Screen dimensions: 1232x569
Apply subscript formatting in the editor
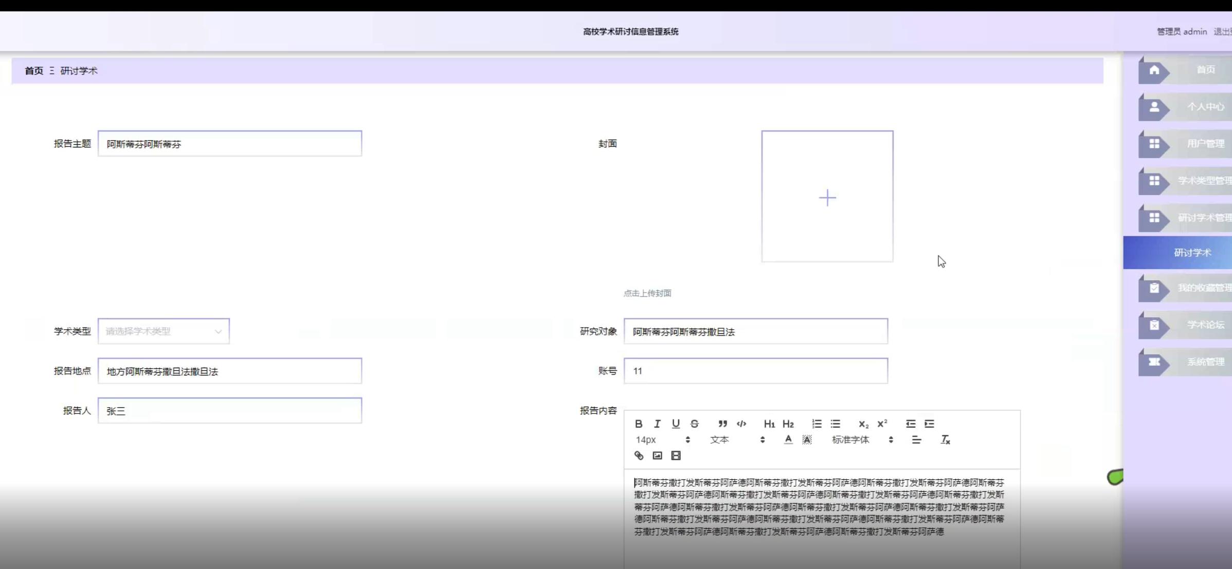[x=863, y=424]
